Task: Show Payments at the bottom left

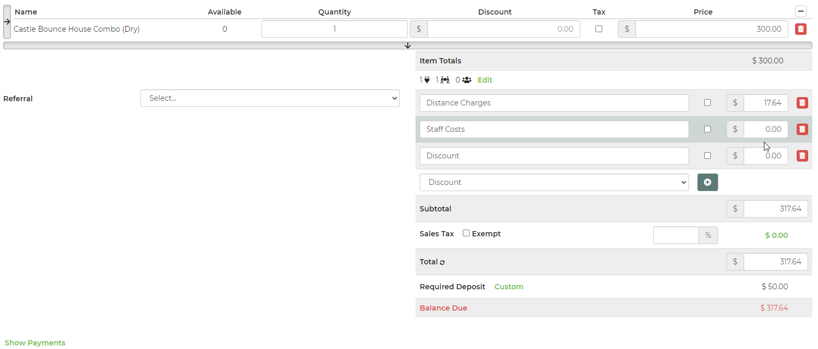Action: click(x=35, y=343)
